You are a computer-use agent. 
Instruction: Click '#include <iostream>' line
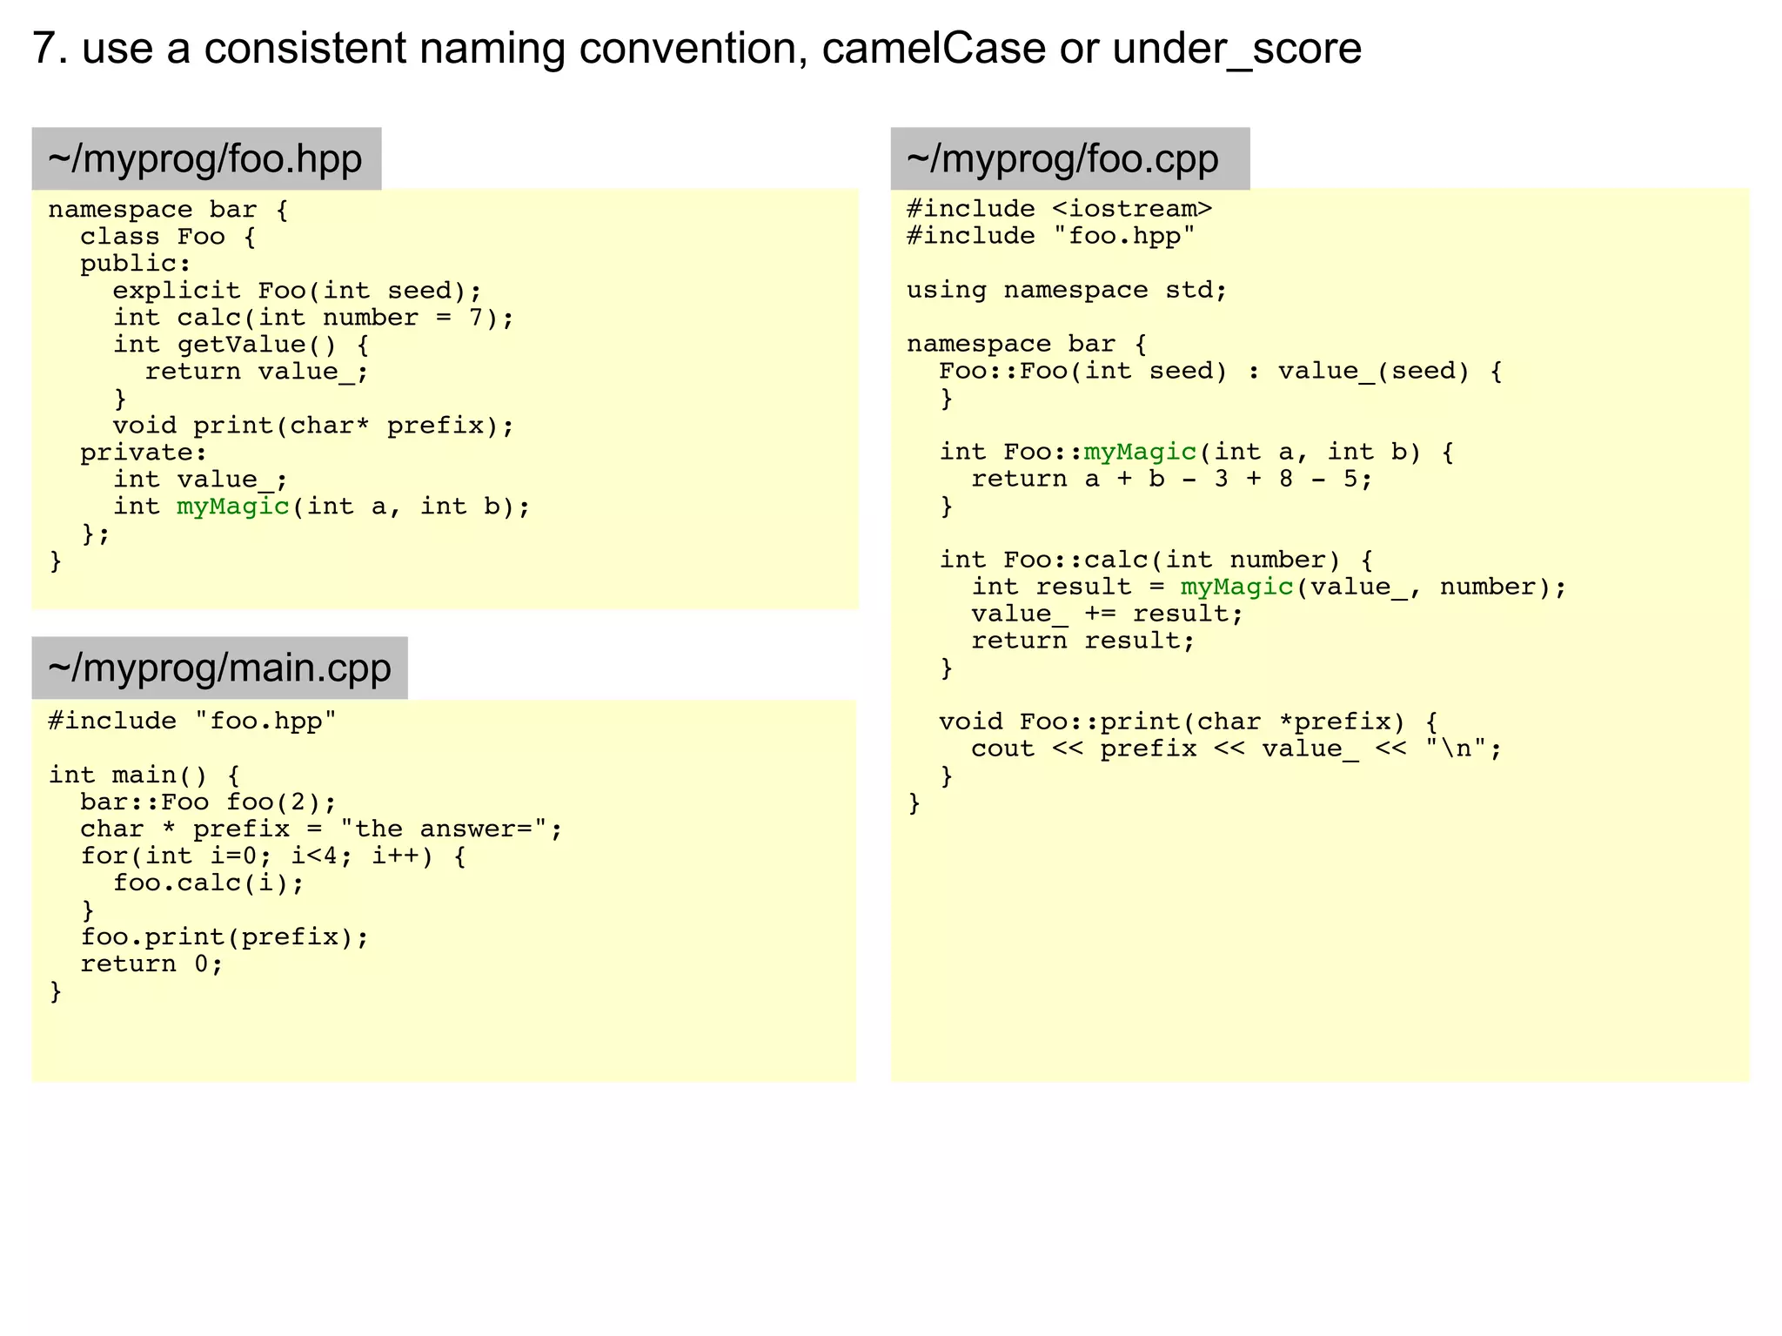pos(1059,210)
